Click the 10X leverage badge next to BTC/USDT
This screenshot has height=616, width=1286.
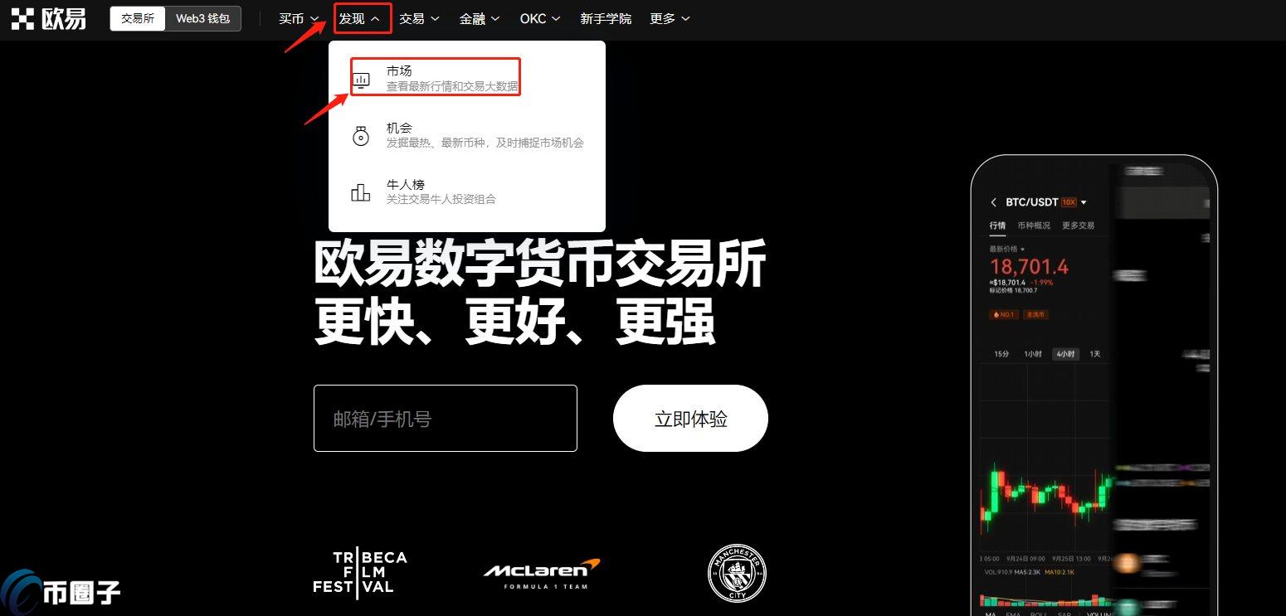[1069, 201]
